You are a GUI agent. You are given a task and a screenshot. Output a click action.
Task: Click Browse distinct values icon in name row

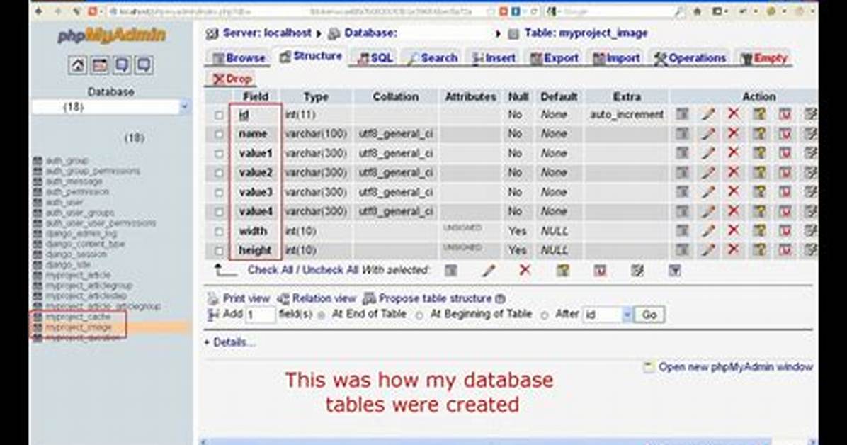682,133
